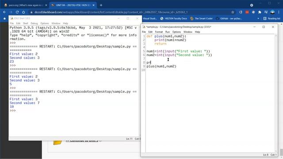Click the 'Second value' input code line 6

[x=179, y=55]
